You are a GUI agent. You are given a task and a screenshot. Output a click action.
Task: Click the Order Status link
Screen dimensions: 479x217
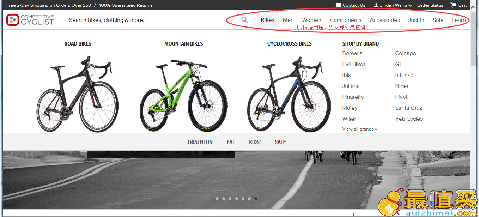(430, 5)
